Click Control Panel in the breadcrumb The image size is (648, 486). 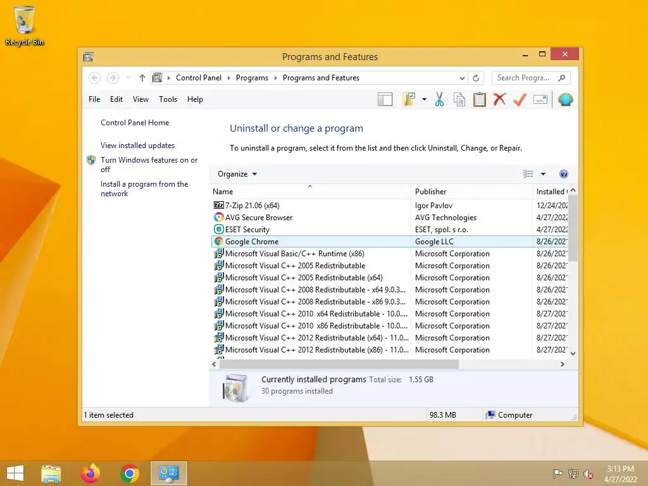pyautogui.click(x=199, y=78)
